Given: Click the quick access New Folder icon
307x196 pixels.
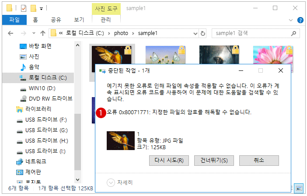Looking at the screenshot, I should tap(34, 8).
